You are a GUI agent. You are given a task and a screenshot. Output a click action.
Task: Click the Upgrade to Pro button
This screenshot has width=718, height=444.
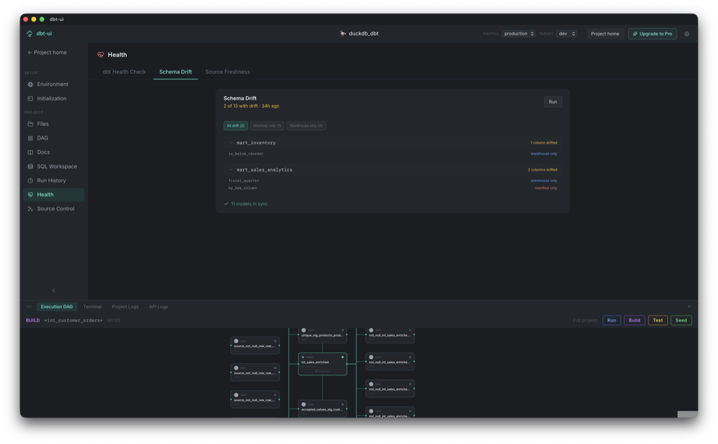pyautogui.click(x=652, y=34)
